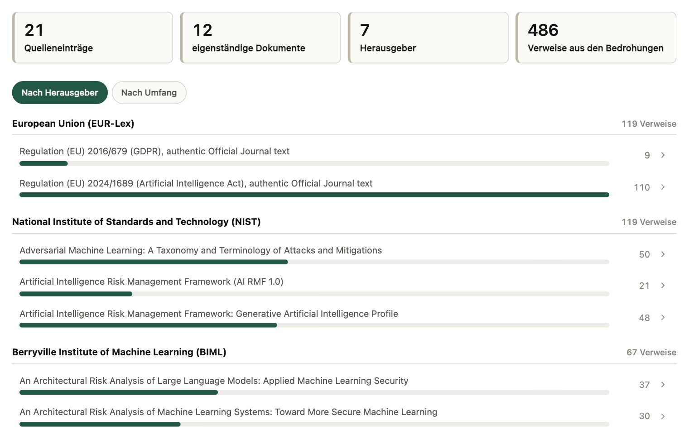Click the Berryville Institute (BIML) heading
This screenshot has height=430, width=689.
point(119,352)
